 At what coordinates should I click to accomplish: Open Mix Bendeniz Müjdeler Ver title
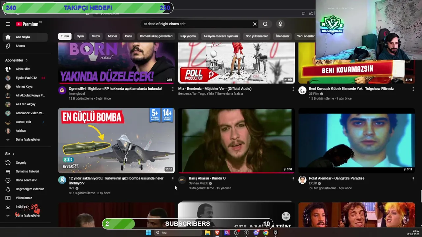click(215, 89)
